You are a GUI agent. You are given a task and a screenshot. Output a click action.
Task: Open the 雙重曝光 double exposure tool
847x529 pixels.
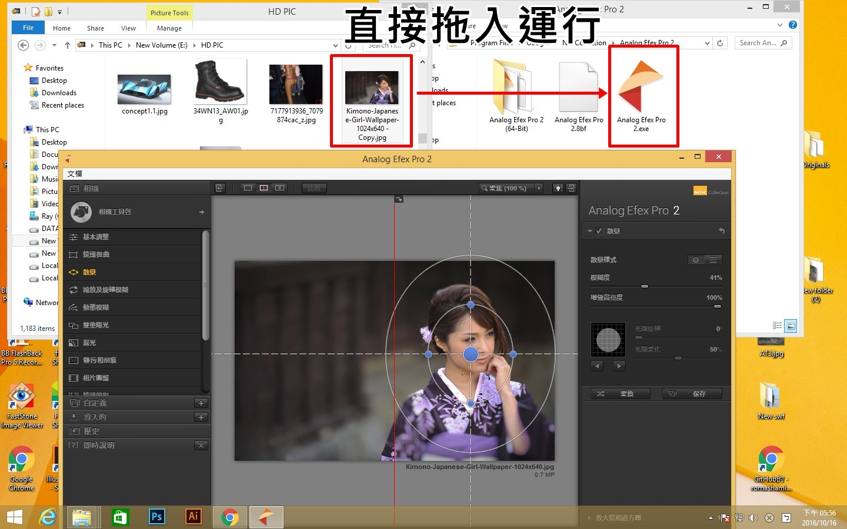click(132, 325)
